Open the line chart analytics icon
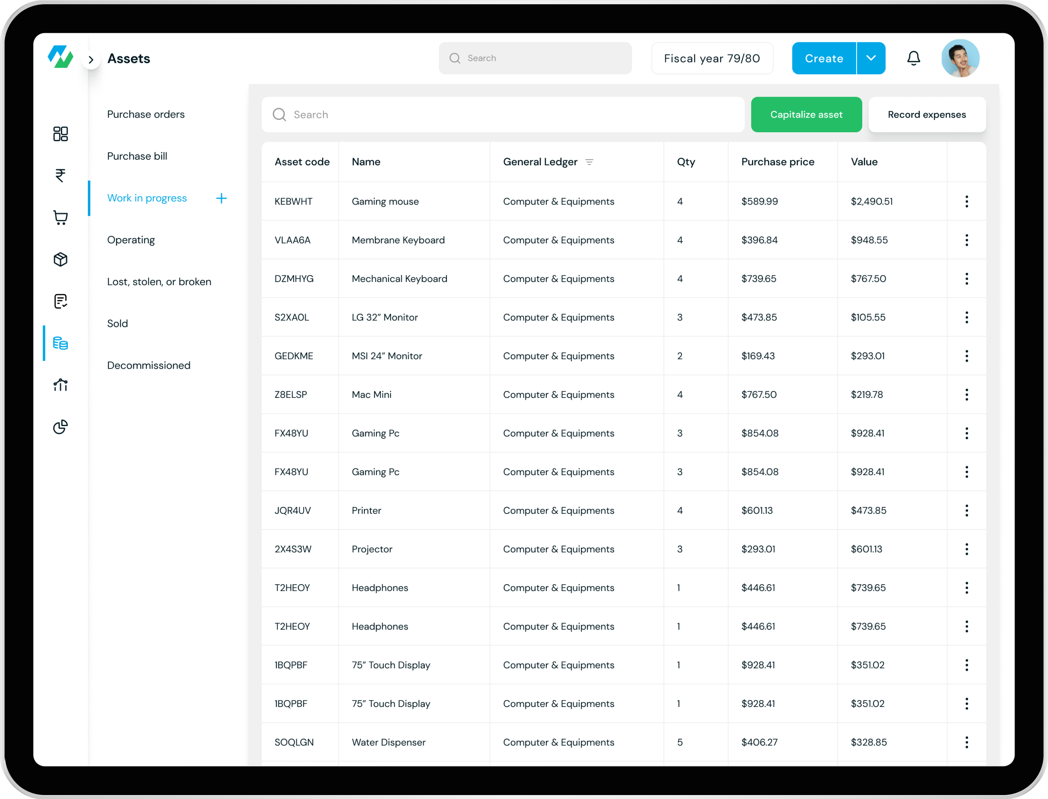 [60, 385]
